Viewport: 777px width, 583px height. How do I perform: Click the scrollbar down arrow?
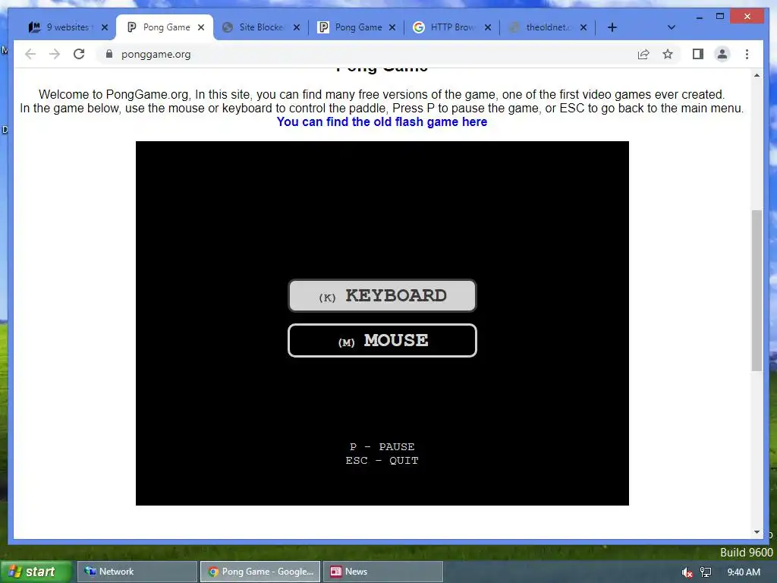point(757,532)
